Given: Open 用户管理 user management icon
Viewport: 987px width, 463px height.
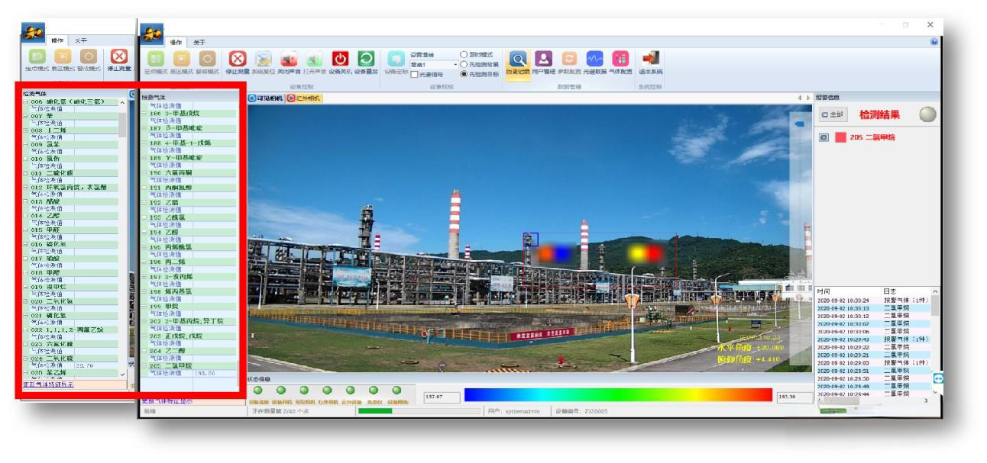Looking at the screenshot, I should coord(544,59).
